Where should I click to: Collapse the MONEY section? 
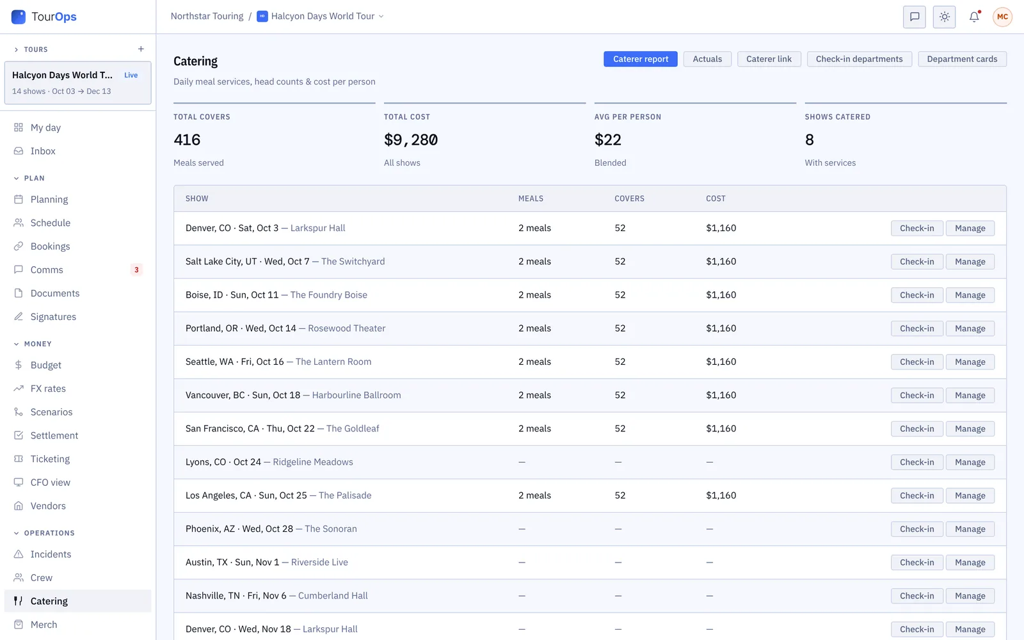pos(32,344)
